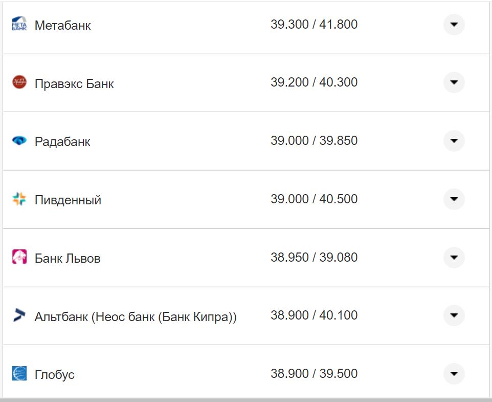The height and width of the screenshot is (402, 492).
Task: Select the Пивденный bank name
Action: (x=68, y=200)
